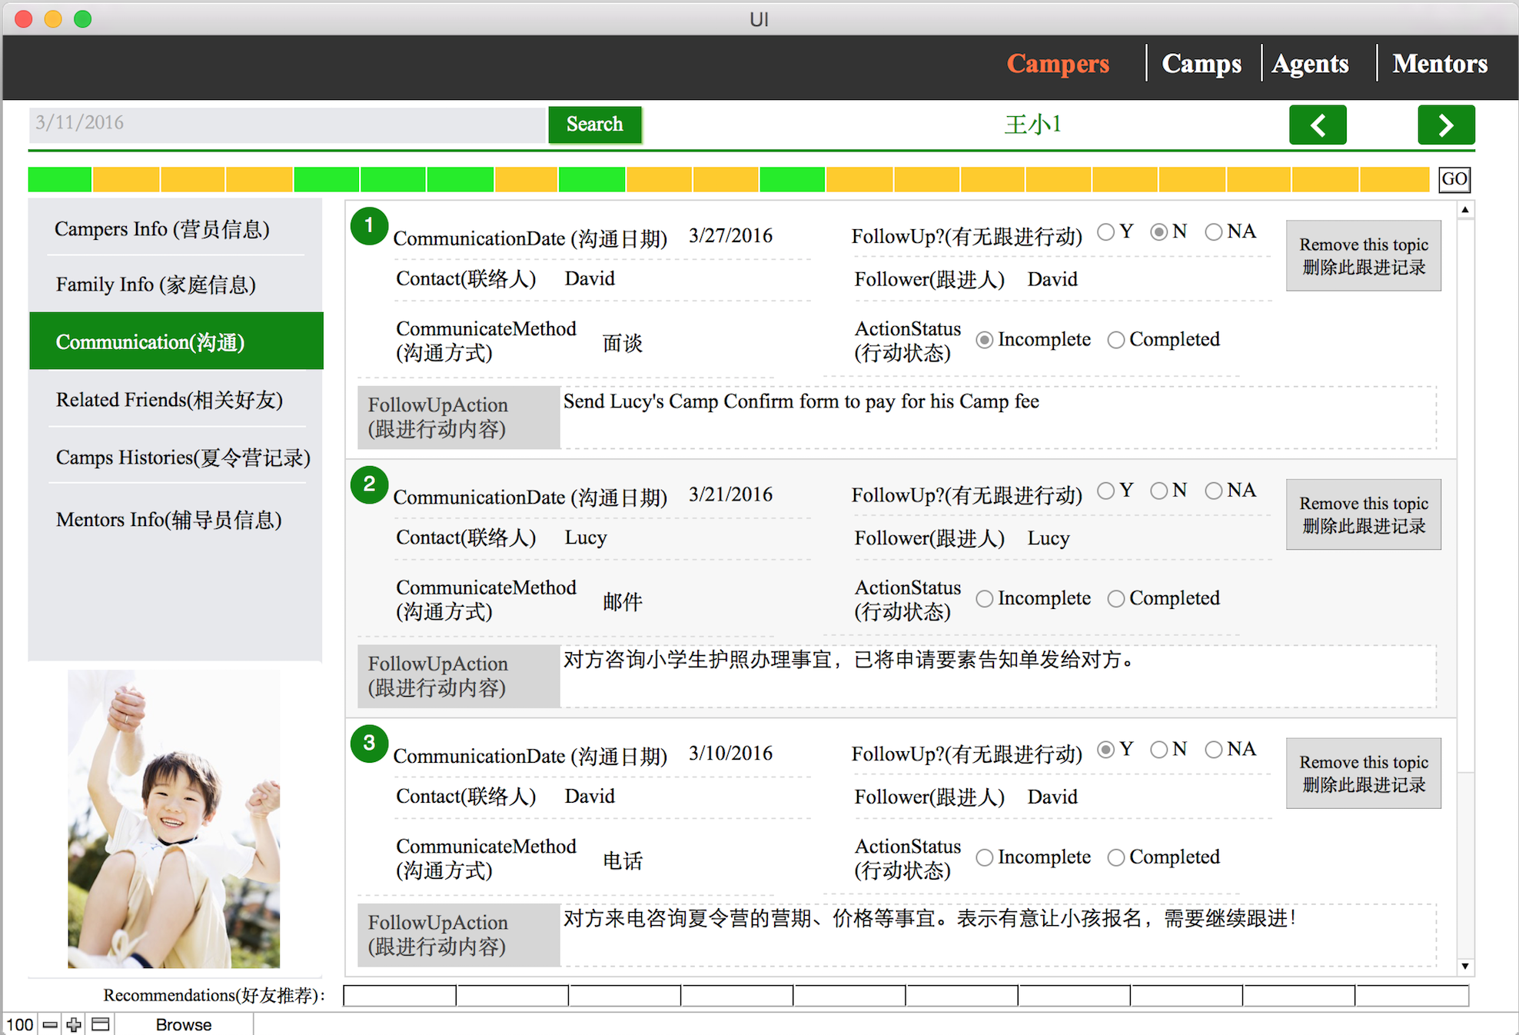Click the previous record left arrow button
Image resolution: width=1519 pixels, height=1035 pixels.
[1317, 125]
